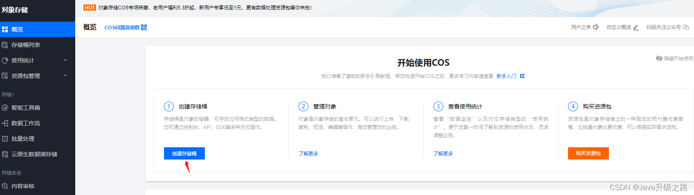This screenshot has height=195, width=694.
Task: Expand the 使用统计 chevron
Action: tap(65, 60)
